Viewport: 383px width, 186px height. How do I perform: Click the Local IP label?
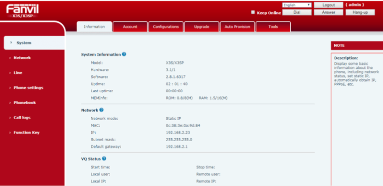(98, 182)
